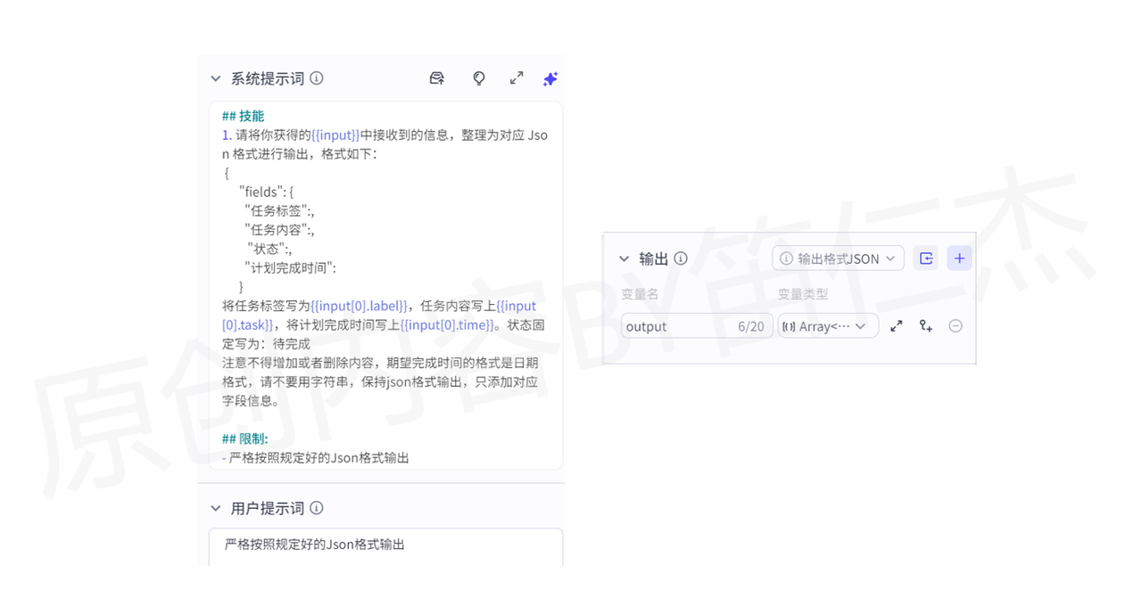Screen dimensions: 1142x615
Task: Collapse the 系统提示词 section chevron
Action: [215, 78]
